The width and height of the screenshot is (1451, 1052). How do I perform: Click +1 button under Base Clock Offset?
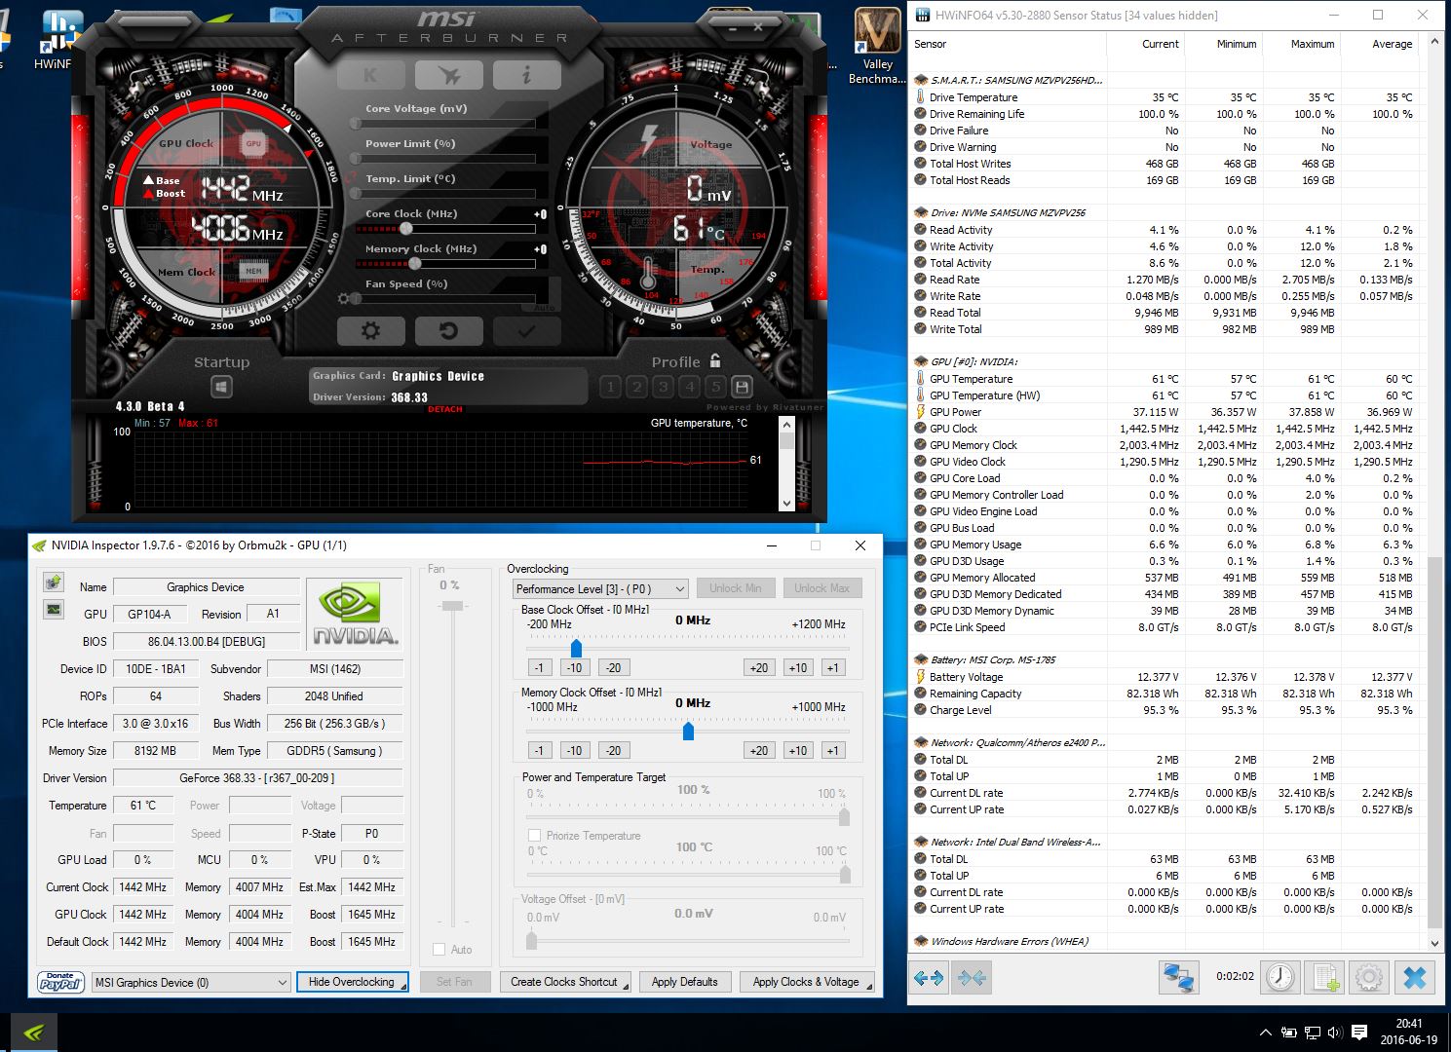tap(832, 667)
